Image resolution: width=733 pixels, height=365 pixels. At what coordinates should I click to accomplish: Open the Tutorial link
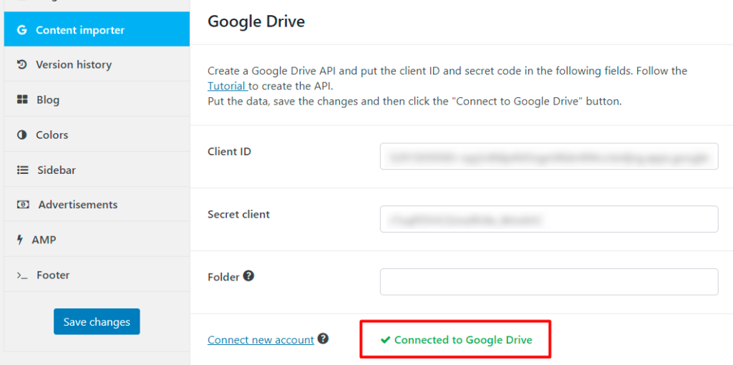pyautogui.click(x=227, y=86)
